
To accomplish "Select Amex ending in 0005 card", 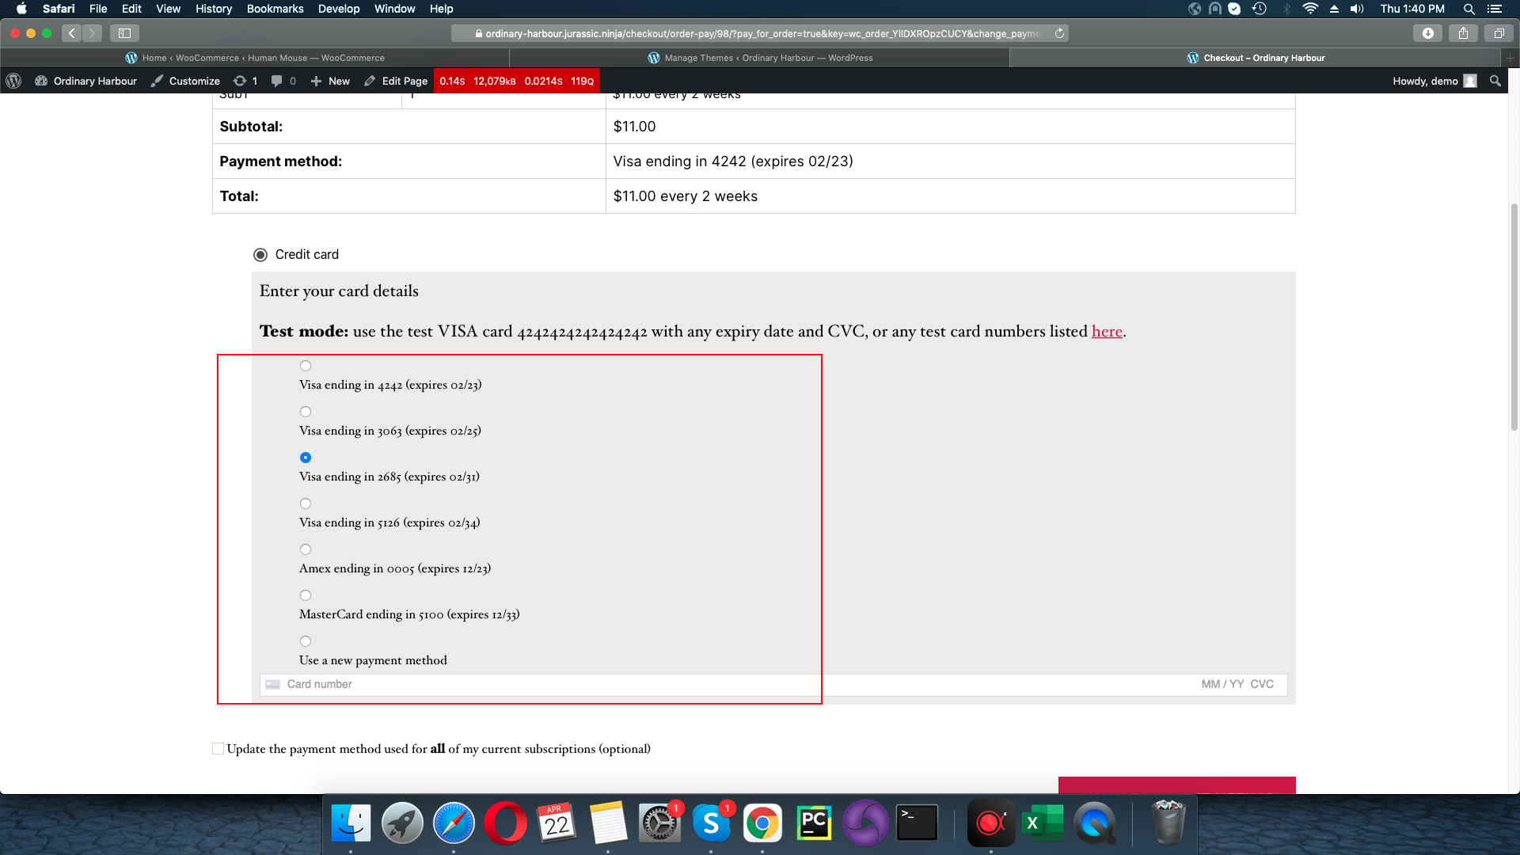I will pos(306,549).
